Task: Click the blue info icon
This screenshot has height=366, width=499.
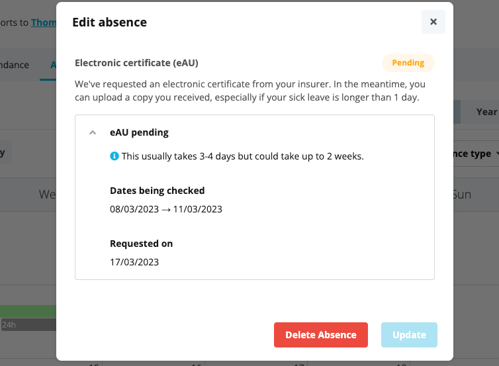Action: (x=114, y=156)
